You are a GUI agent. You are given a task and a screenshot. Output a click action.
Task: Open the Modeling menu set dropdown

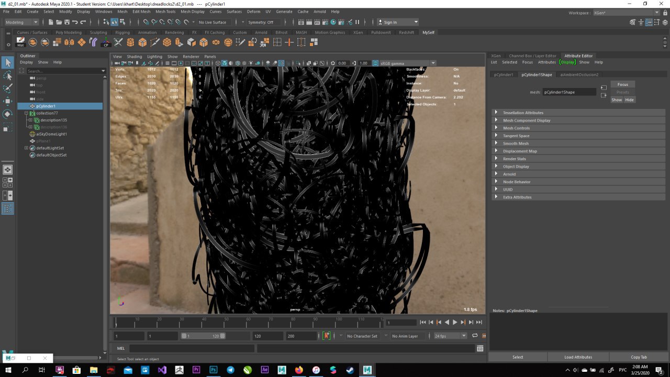pos(21,22)
